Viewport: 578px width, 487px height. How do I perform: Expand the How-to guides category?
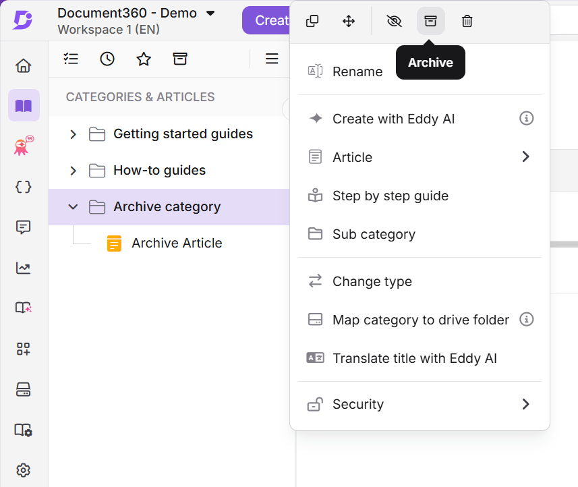(73, 171)
